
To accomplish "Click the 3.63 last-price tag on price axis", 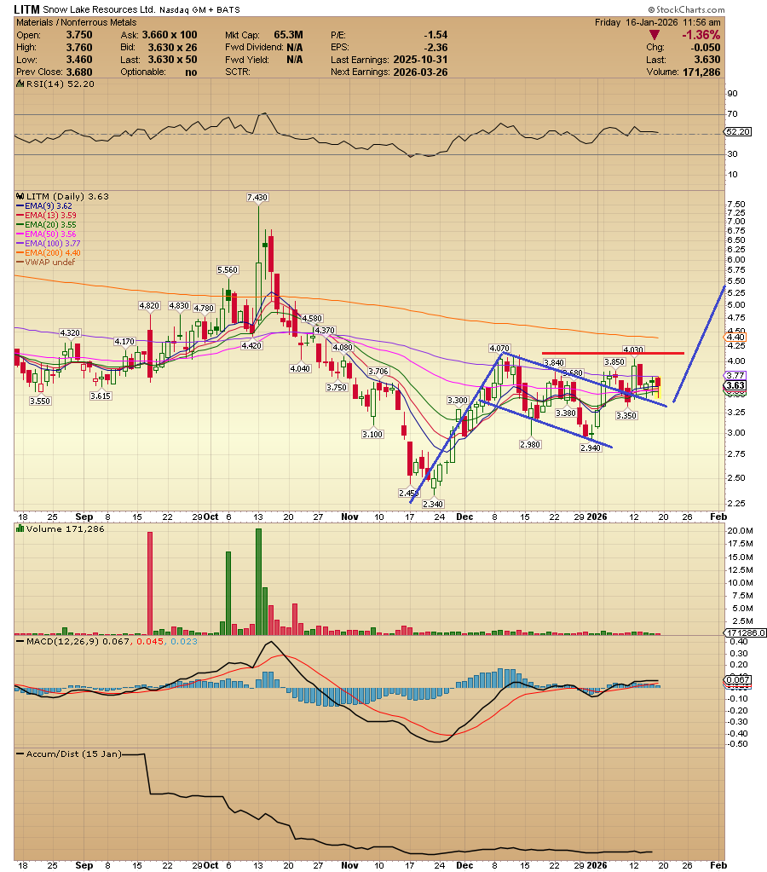I will point(735,385).
